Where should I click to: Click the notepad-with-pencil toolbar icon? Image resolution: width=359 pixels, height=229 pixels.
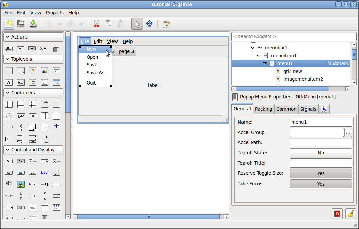coord(166,24)
